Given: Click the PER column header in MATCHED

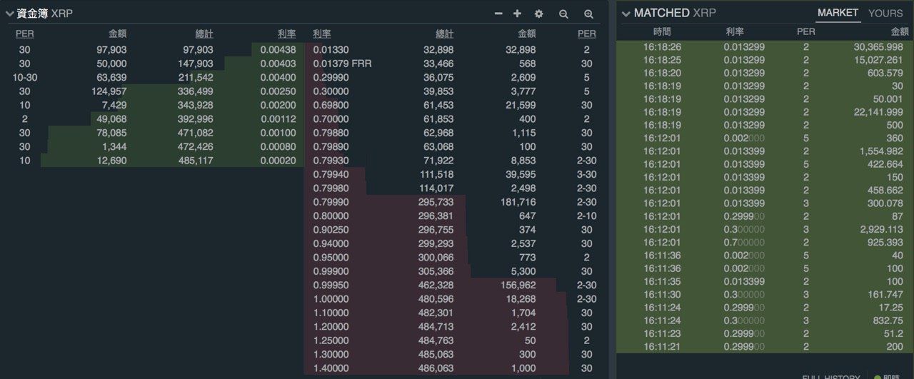Looking at the screenshot, I should click(x=805, y=32).
